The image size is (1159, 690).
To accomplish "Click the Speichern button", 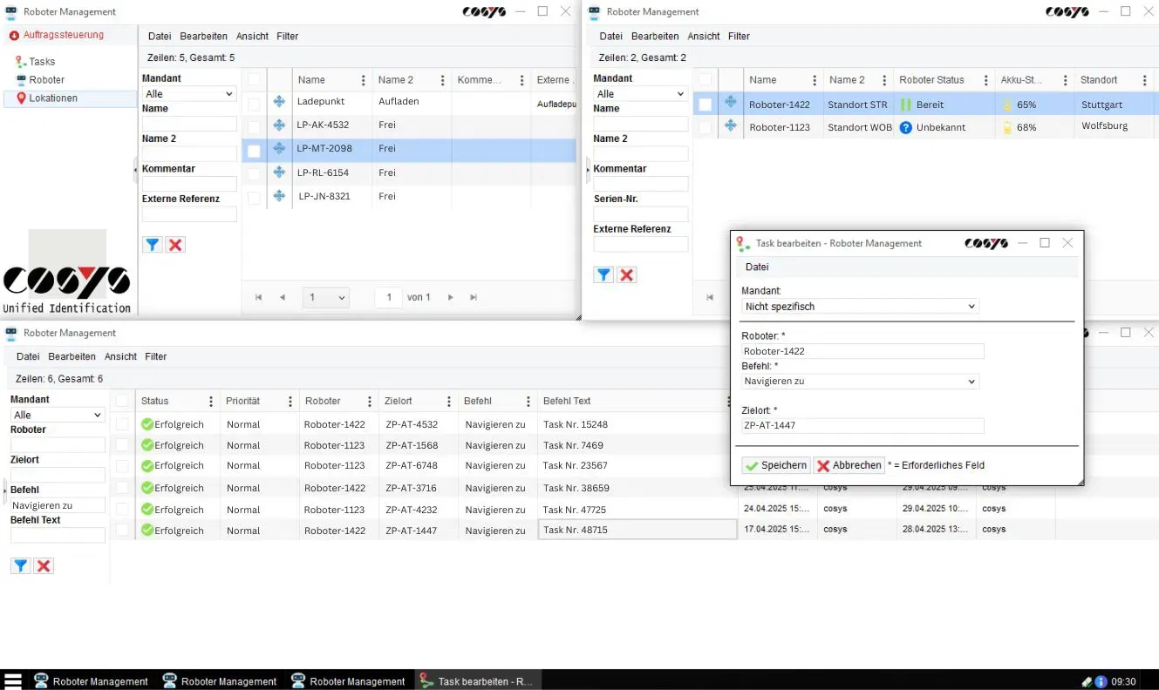I will [x=776, y=465].
